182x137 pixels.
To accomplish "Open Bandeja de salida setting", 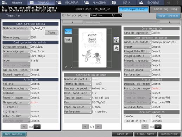I will pyautogui.click(x=137, y=42).
